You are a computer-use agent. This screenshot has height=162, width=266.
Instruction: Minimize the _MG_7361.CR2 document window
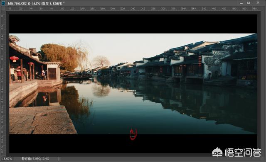pos(241,3)
